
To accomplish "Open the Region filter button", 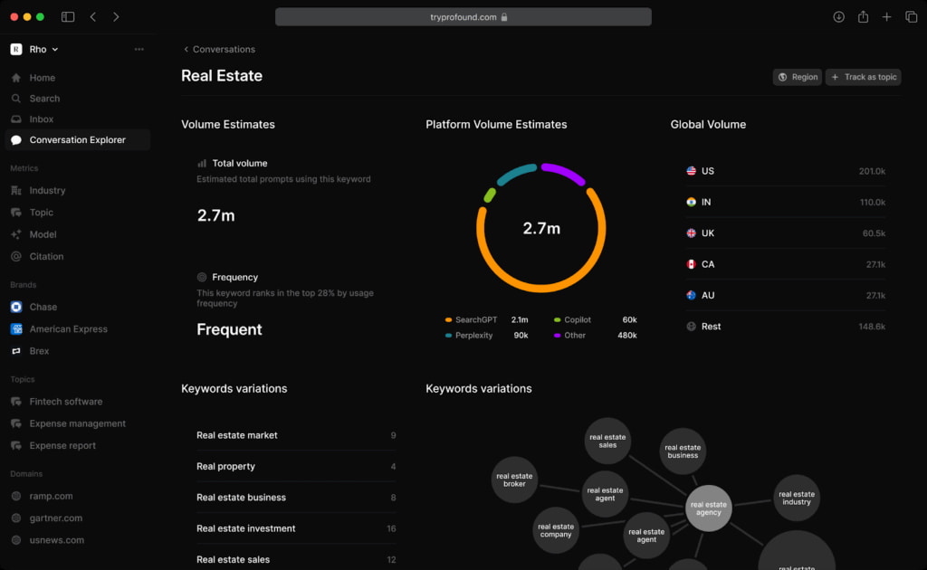I will 798,77.
